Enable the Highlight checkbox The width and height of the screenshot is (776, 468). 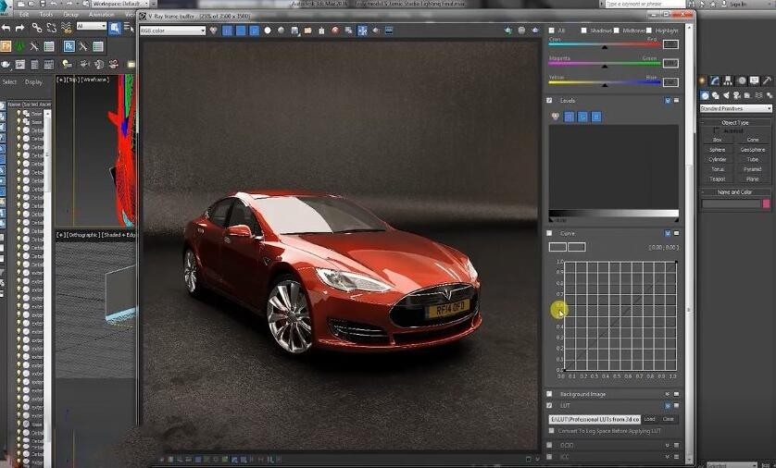(x=649, y=31)
